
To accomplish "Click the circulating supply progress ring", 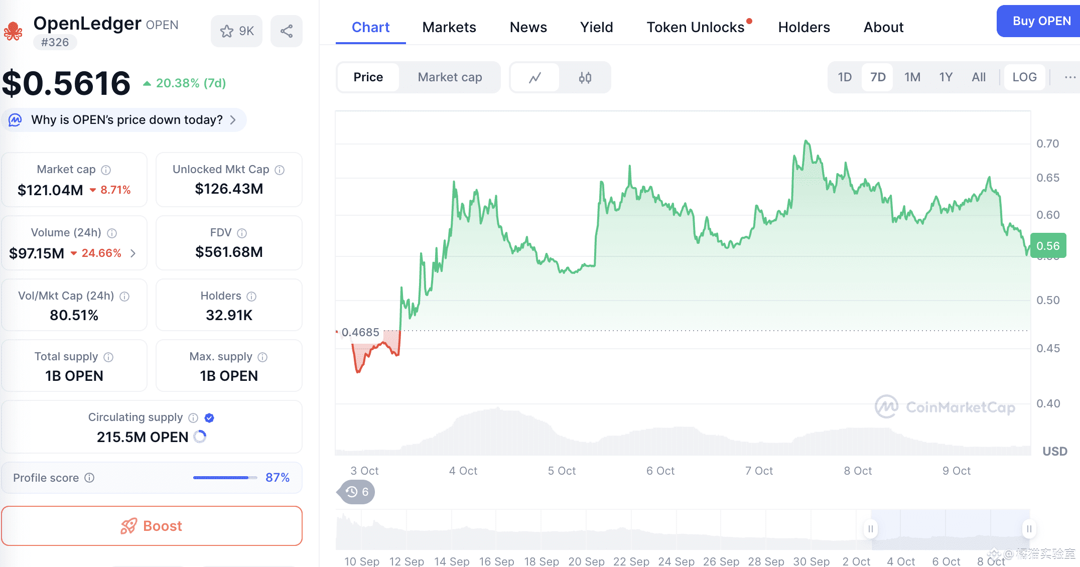I will tap(200, 437).
